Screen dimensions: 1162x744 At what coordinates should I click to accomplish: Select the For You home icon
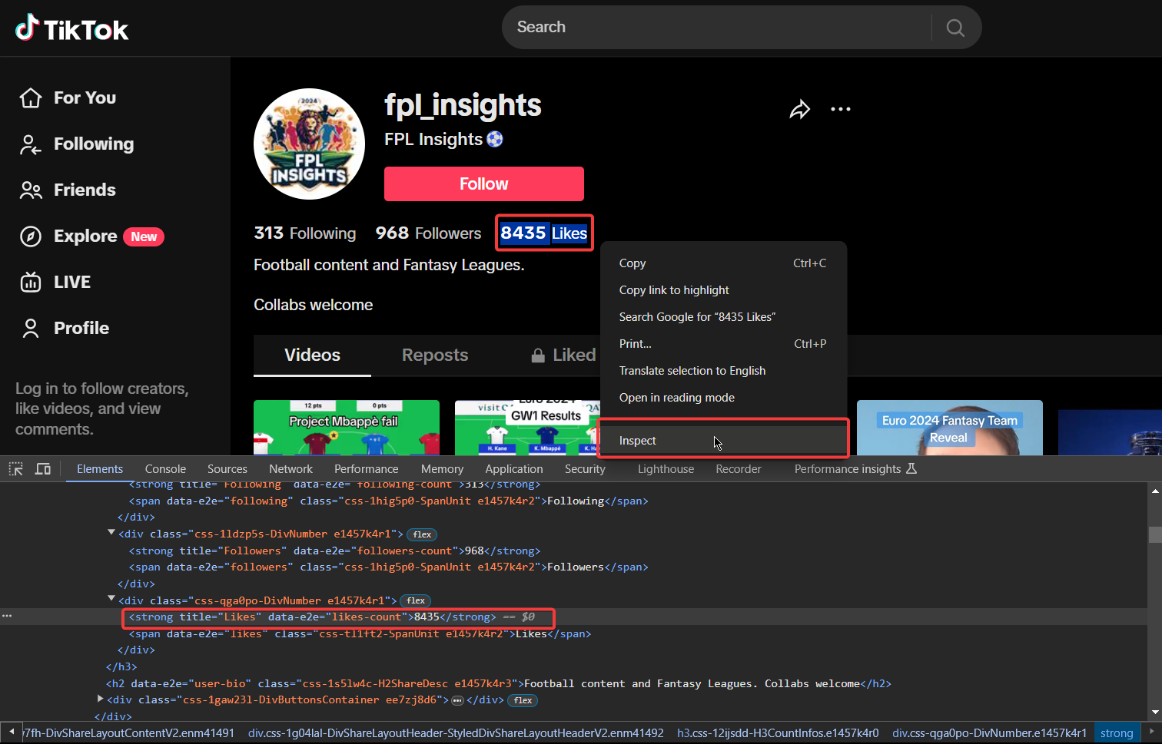(x=30, y=97)
